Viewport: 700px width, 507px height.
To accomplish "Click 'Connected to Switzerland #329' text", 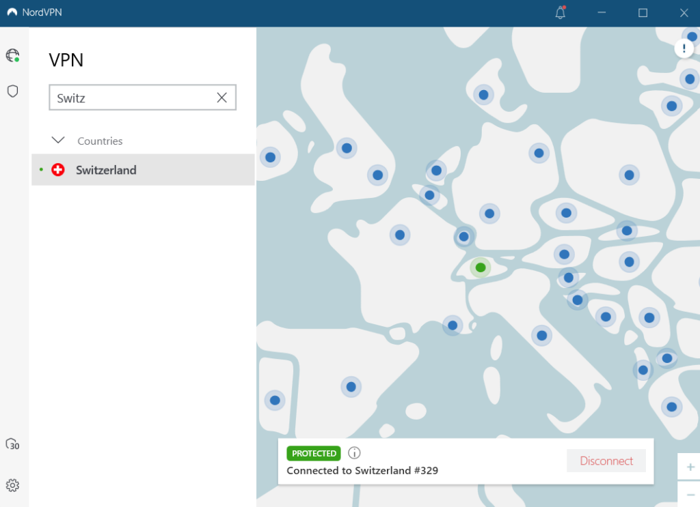I will click(362, 470).
